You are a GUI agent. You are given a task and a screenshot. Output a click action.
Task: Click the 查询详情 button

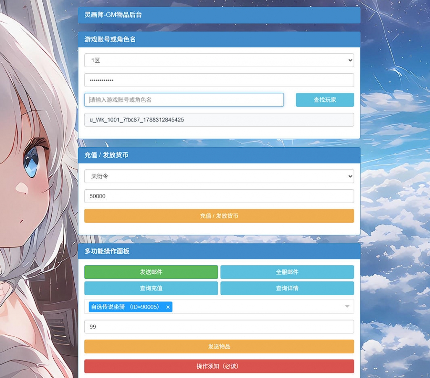click(x=287, y=288)
